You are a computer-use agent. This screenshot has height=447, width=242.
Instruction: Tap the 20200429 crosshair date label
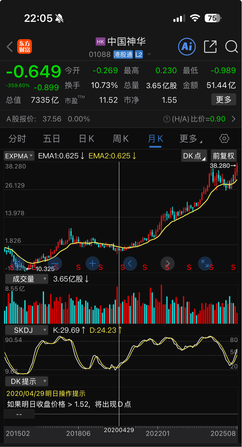119,430
